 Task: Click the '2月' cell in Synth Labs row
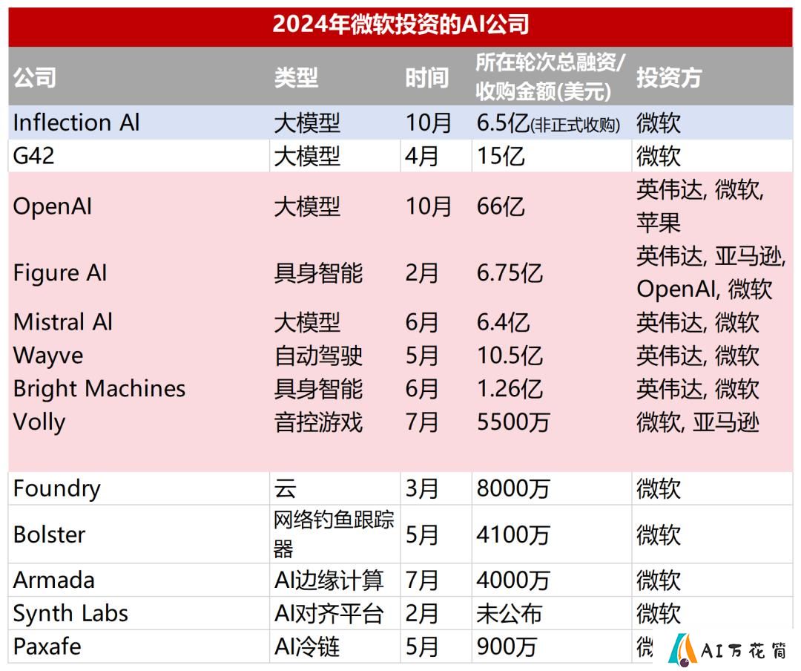(422, 614)
